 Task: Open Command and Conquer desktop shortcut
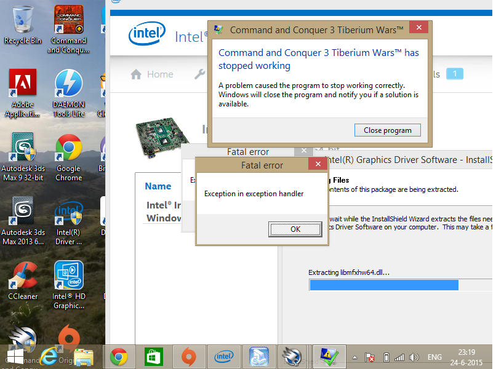(x=68, y=29)
